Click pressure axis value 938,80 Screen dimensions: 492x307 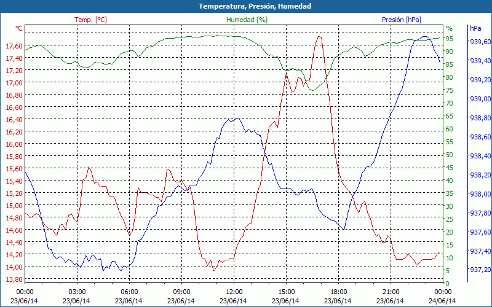(480, 118)
